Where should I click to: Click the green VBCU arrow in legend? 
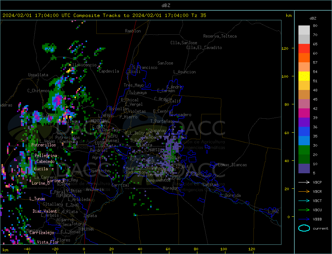[304, 210]
